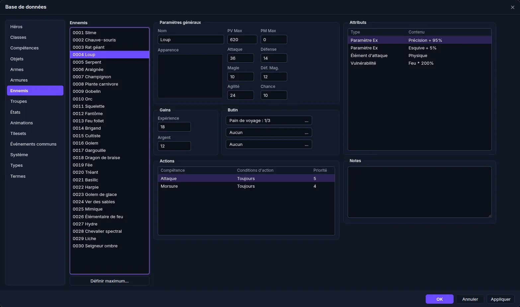Select the Attaque action row
This screenshot has height=307, width=520.
coord(246,178)
